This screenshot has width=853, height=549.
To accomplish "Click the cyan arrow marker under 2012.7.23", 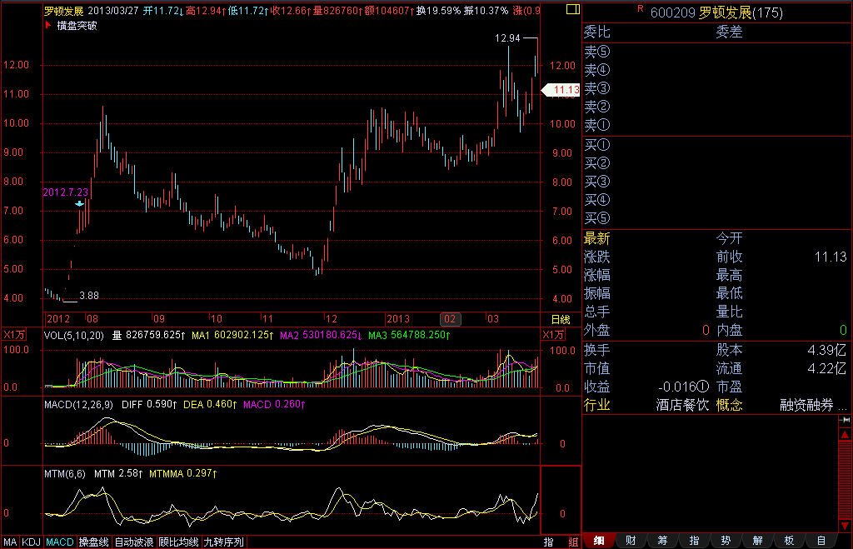I will point(79,203).
